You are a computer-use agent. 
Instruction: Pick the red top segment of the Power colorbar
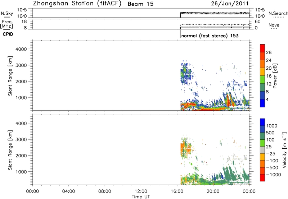262,48
